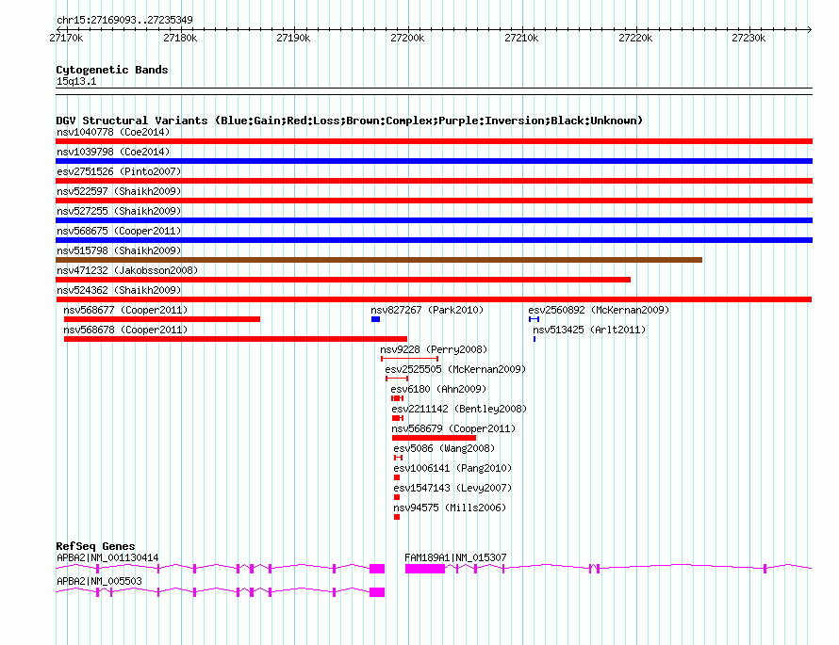Open the esv5086 (Wang2008) variant label
Image resolution: width=839 pixels, height=645 pixels.
pos(444,448)
